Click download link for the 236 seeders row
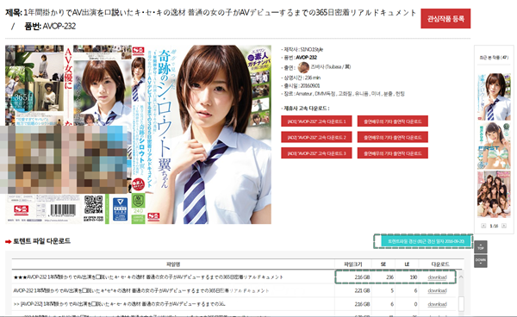This screenshot has height=317, width=517. point(437,277)
